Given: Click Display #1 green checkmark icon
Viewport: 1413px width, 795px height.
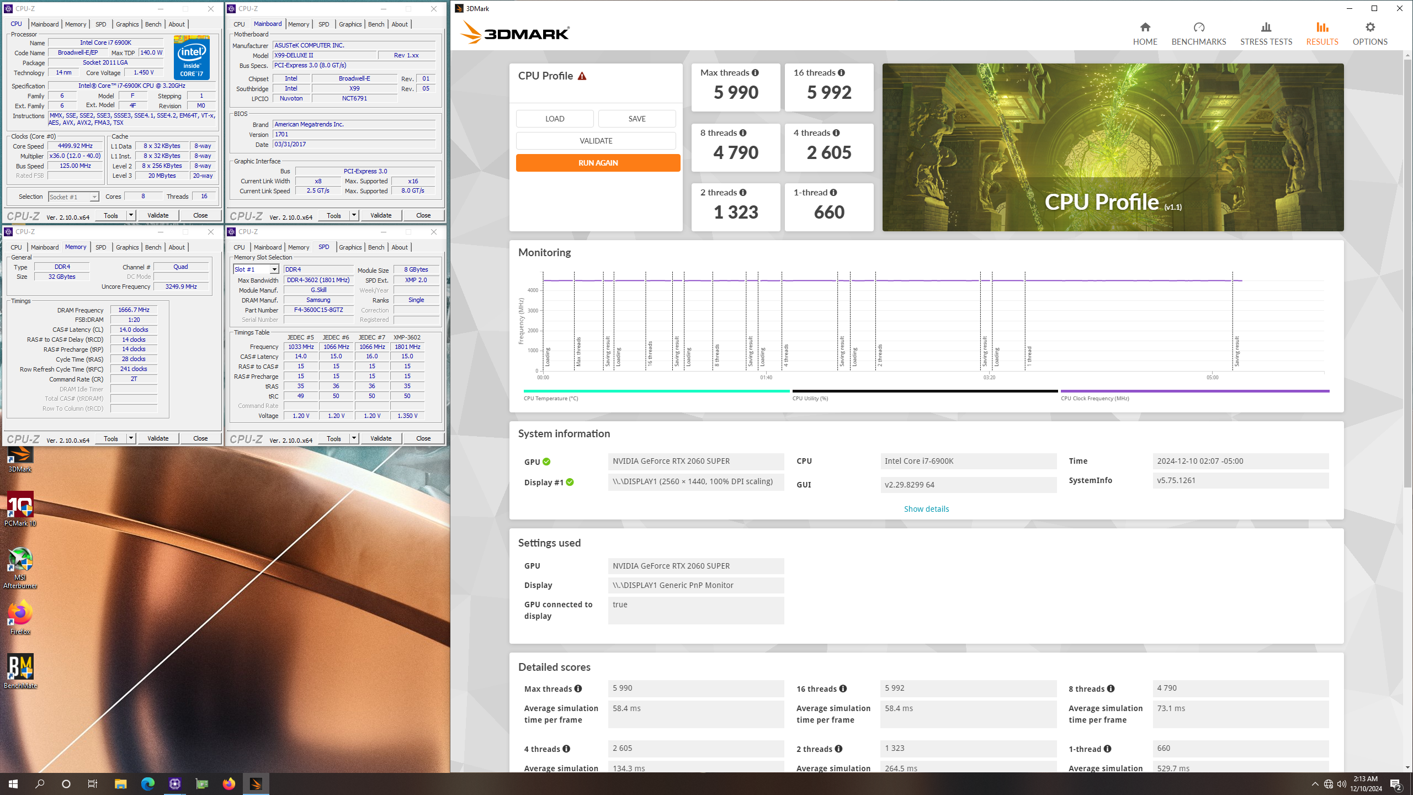Looking at the screenshot, I should [570, 483].
